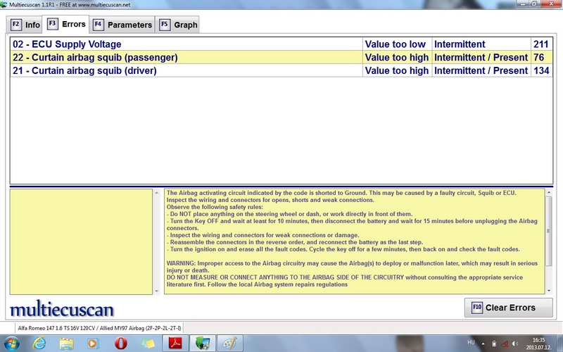563x352 pixels.
Task: Click description panel scrollbar up arrow
Action: point(549,193)
